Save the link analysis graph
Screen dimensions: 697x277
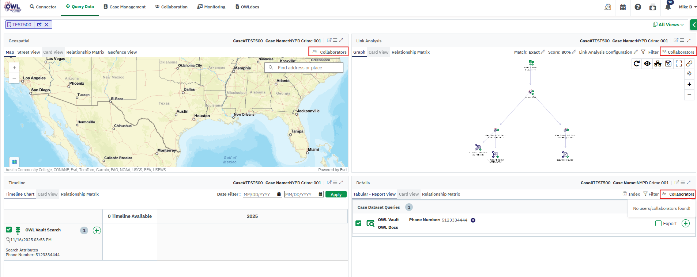point(668,64)
